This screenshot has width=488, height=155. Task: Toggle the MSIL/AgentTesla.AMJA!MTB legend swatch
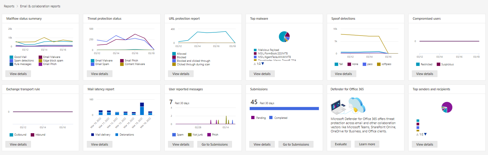click(x=255, y=57)
